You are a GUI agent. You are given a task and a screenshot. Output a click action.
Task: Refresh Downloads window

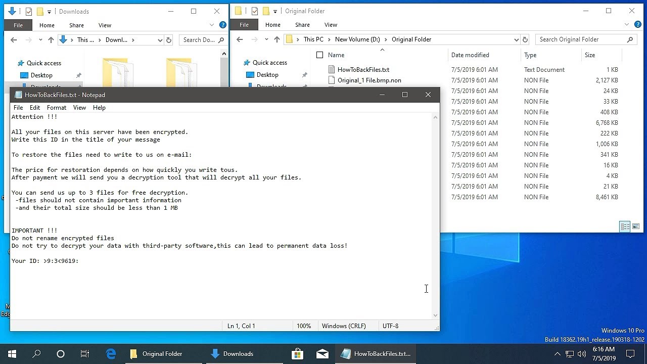[x=169, y=40]
